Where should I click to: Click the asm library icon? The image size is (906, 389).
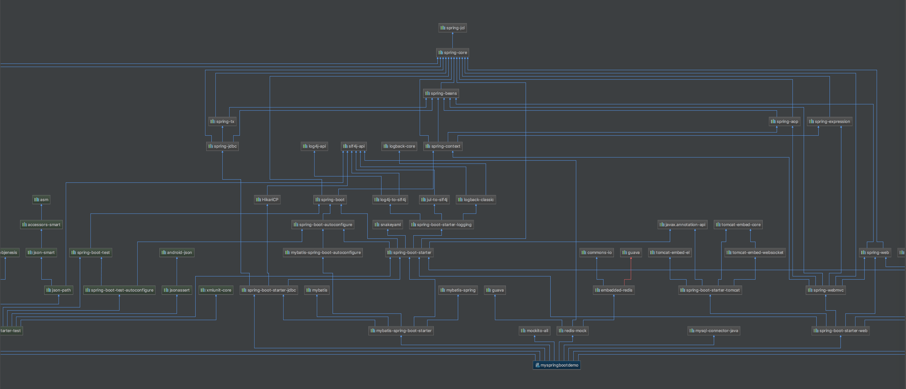click(x=36, y=199)
